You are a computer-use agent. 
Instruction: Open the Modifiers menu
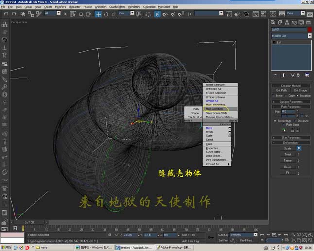pyautogui.click(x=60, y=7)
